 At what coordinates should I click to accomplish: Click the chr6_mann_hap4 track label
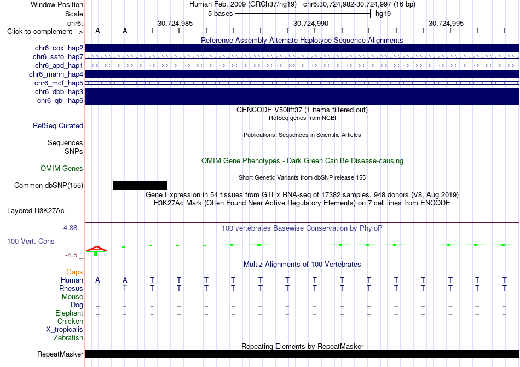[x=56, y=74]
